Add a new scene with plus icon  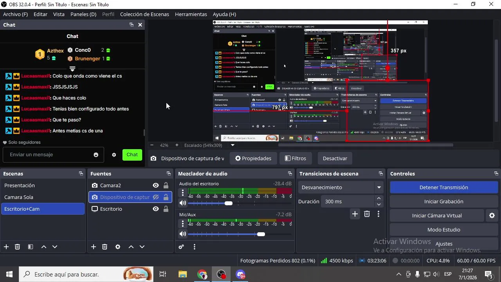click(x=6, y=247)
